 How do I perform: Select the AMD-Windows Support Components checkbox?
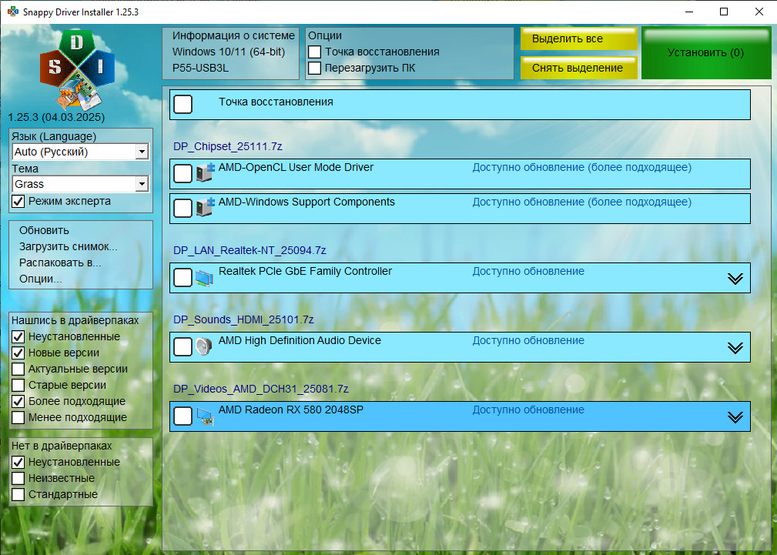183,208
